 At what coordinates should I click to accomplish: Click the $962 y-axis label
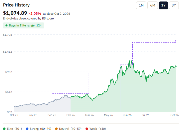(9, 72)
